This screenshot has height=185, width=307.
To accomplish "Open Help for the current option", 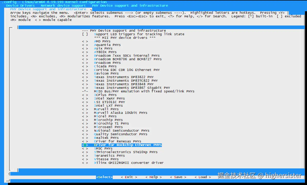I will pyautogui.click(x=154, y=177).
